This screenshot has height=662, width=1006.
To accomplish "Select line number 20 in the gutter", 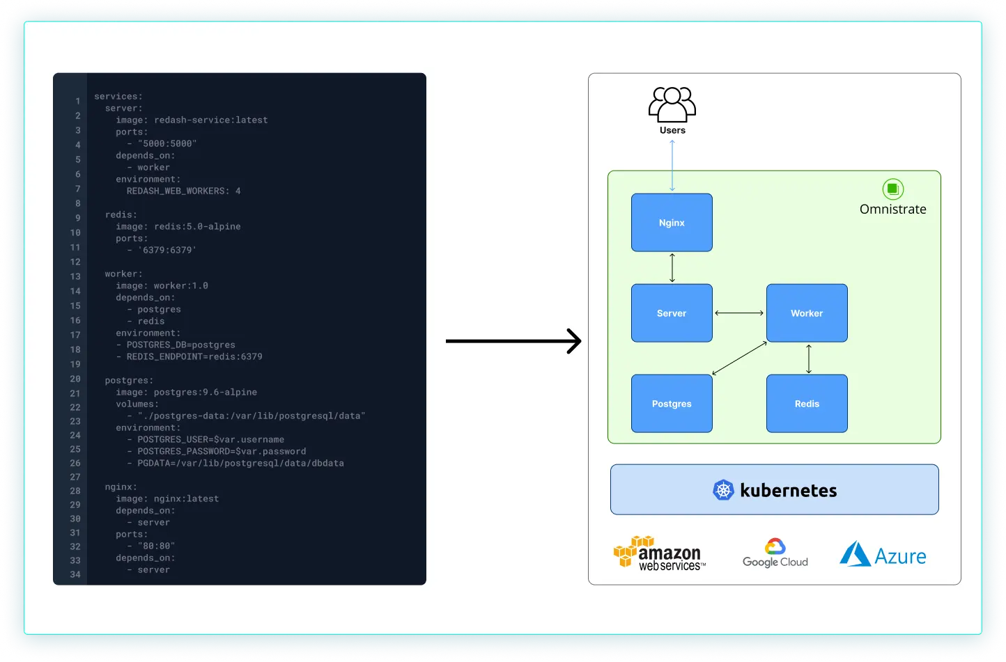I will [75, 379].
